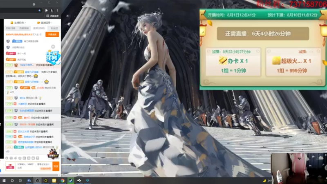Open the teal app icon on taskbar
The image size is (327, 184).
coord(87,180)
